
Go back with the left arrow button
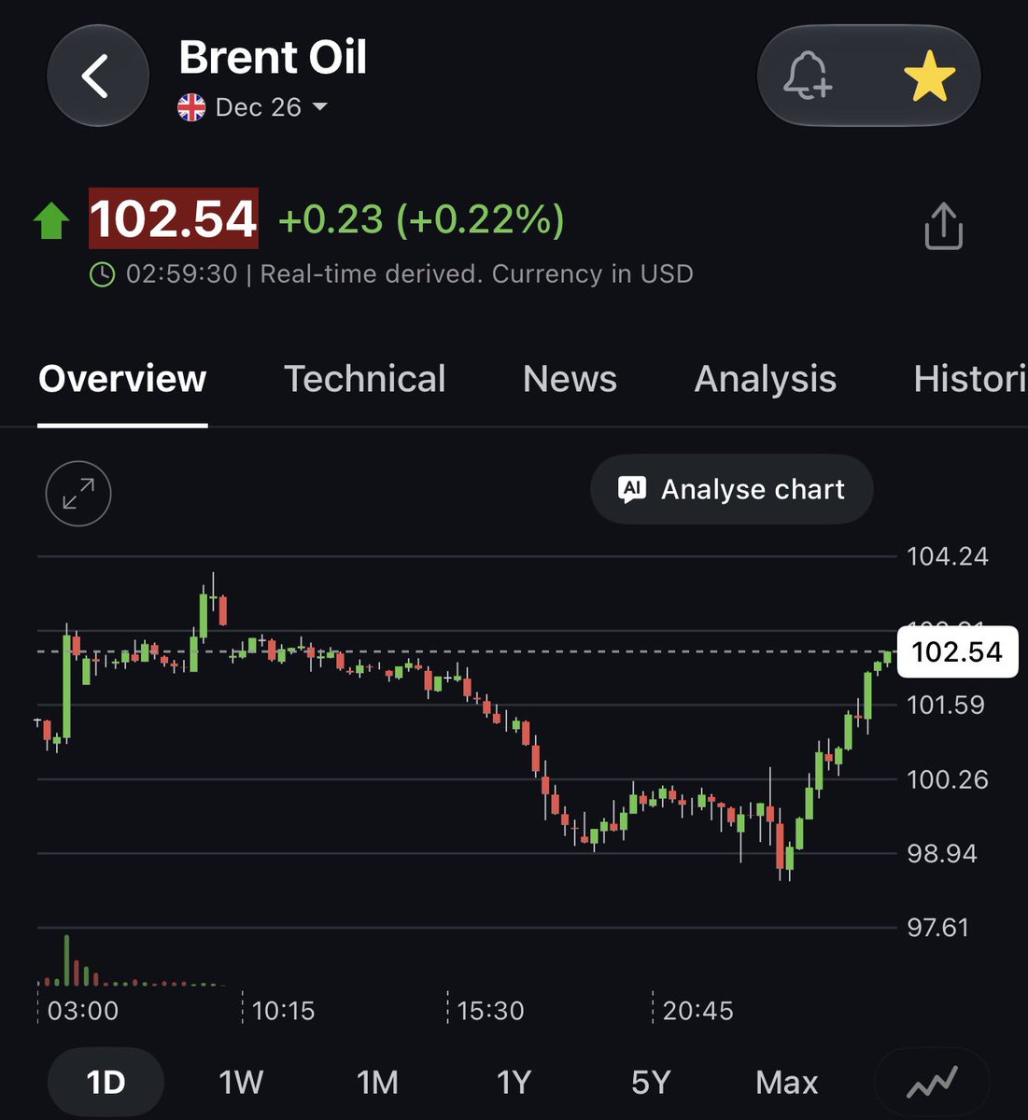tap(98, 76)
